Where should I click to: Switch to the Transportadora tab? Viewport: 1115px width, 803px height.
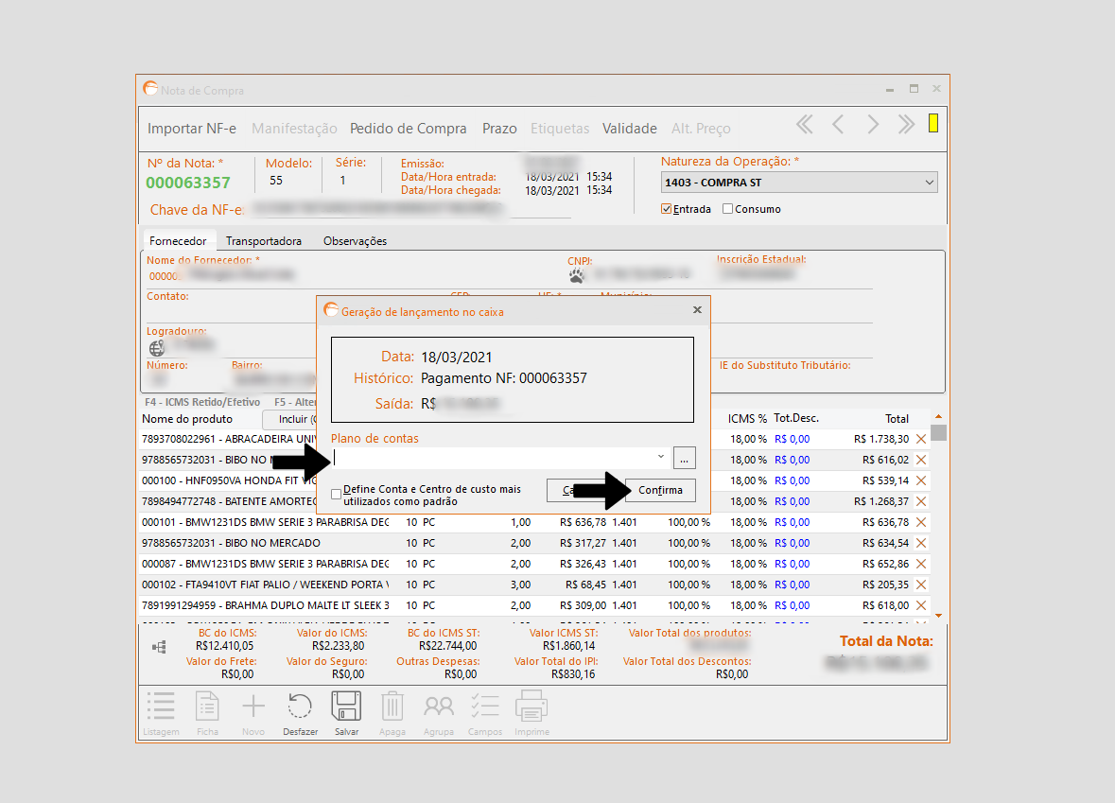click(264, 241)
